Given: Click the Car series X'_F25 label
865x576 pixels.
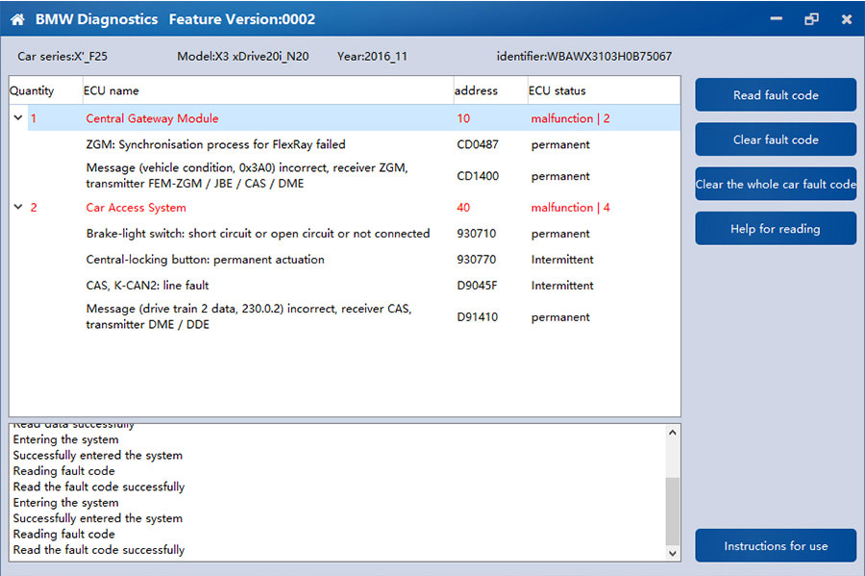Looking at the screenshot, I should pos(62,57).
